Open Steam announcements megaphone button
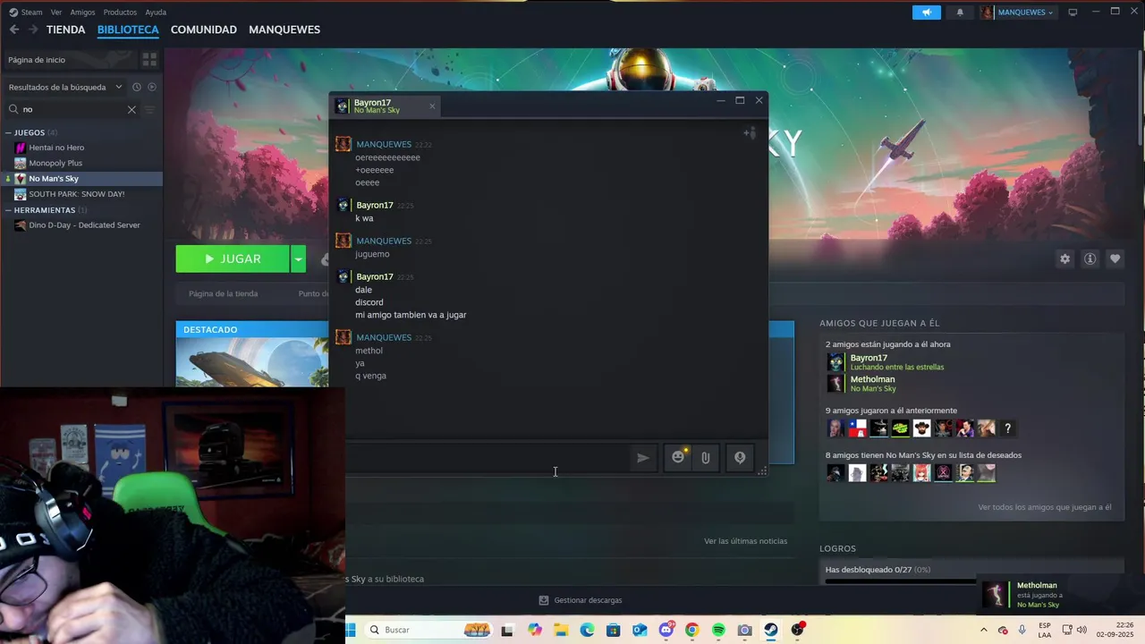Viewport: 1145px width, 644px height. (927, 13)
